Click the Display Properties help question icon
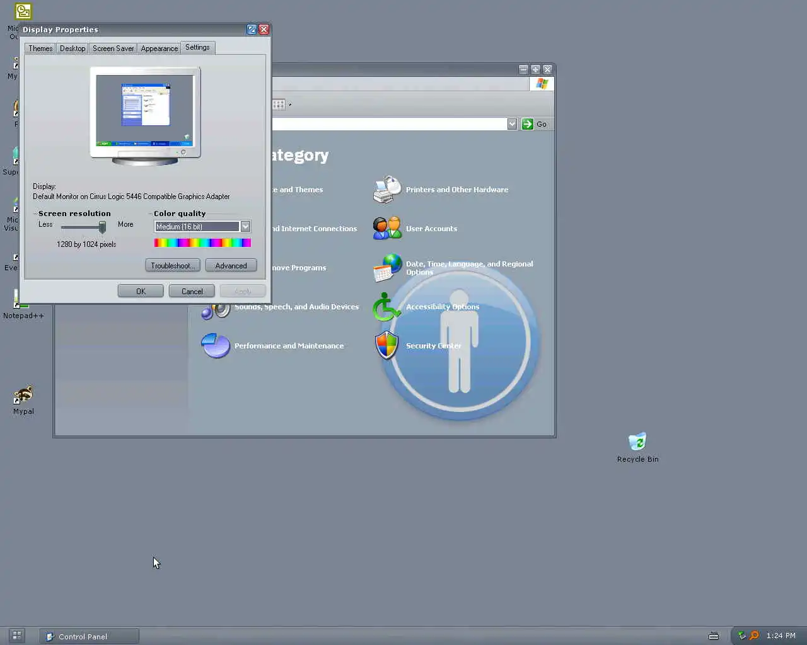 252,30
